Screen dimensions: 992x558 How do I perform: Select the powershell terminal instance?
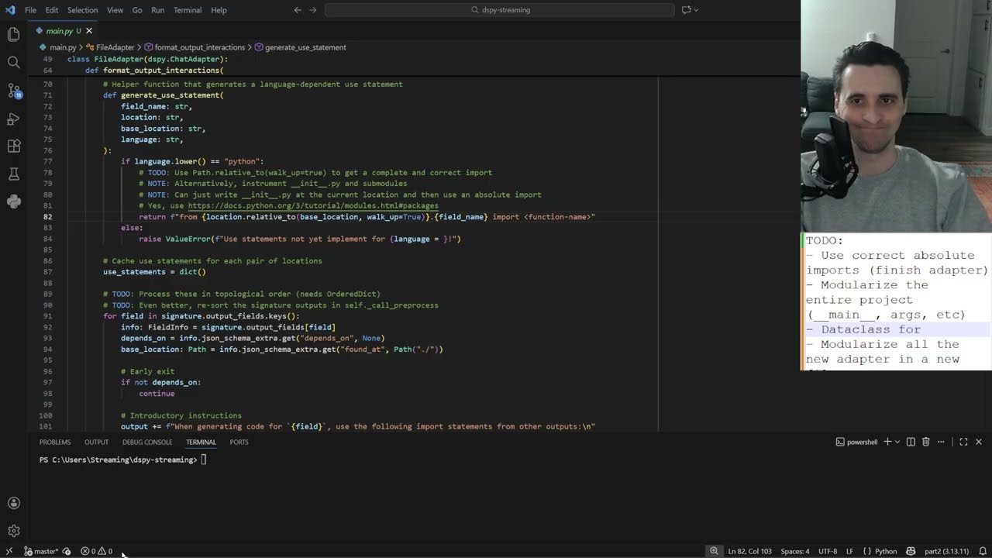click(x=856, y=442)
